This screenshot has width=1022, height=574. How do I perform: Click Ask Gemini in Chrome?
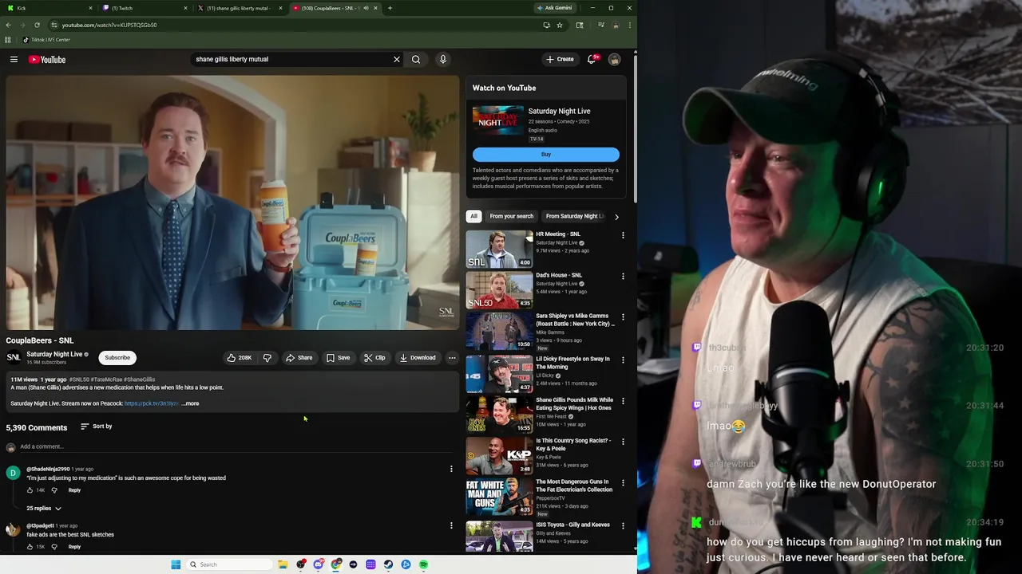[x=554, y=8]
